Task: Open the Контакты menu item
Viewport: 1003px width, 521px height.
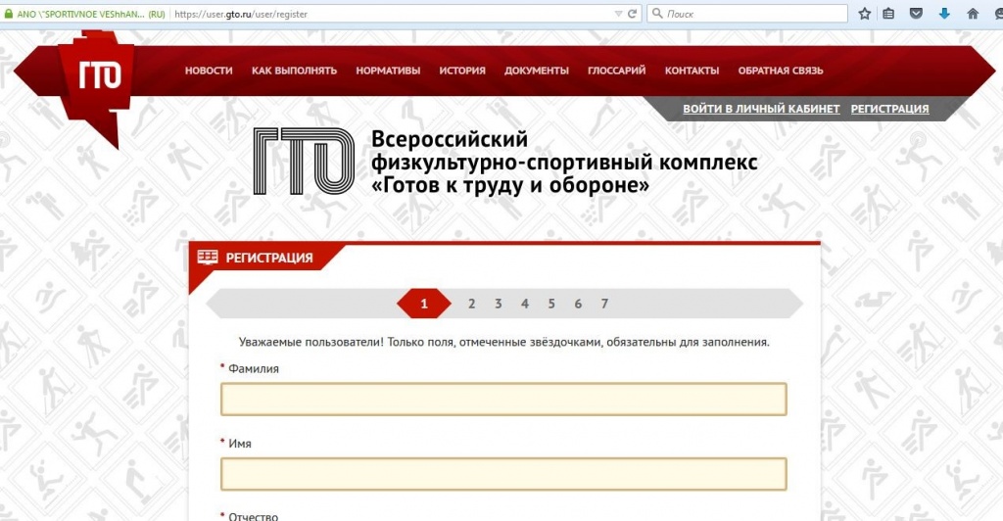Action: (692, 71)
